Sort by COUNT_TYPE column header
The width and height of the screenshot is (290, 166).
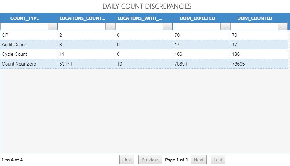click(x=25, y=18)
